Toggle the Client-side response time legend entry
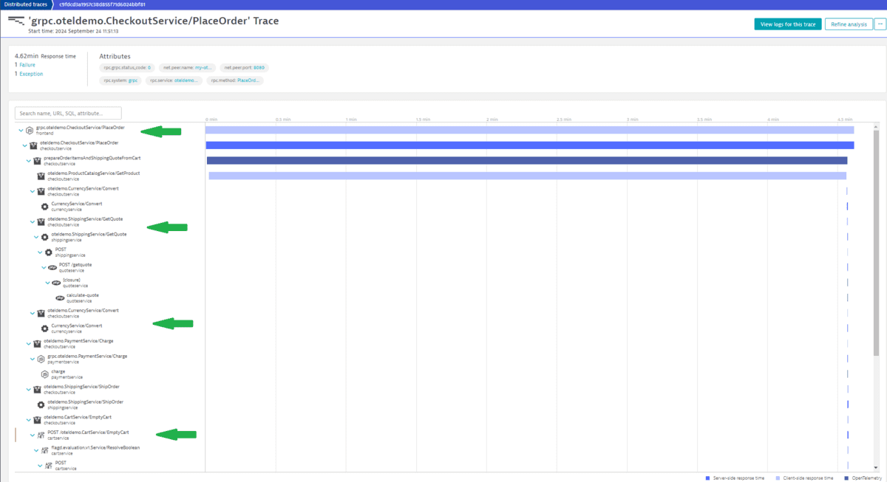 807,478
